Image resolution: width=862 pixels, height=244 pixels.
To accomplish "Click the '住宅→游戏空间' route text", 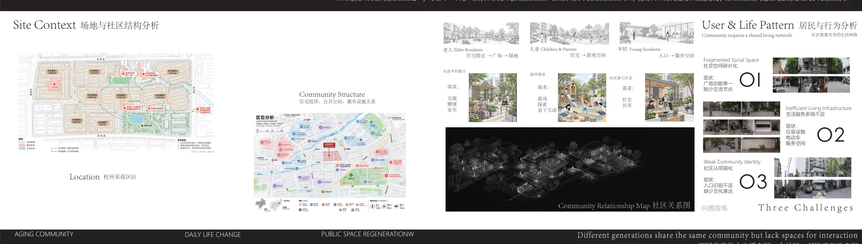I will pos(588,55).
